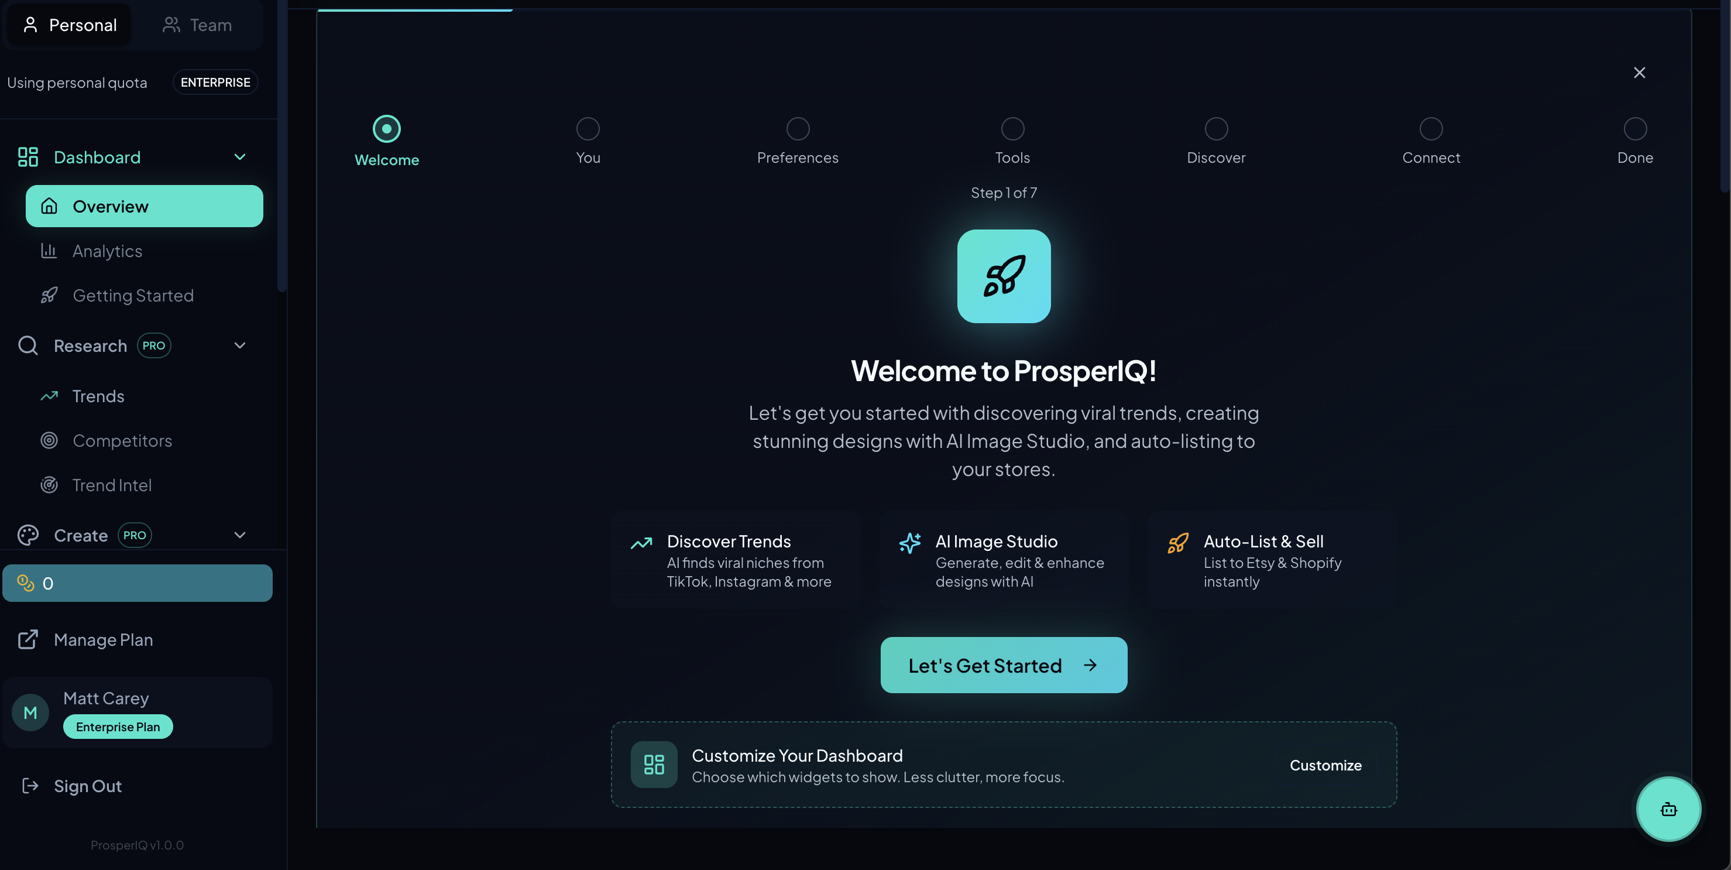The width and height of the screenshot is (1731, 870).
Task: Collapse the Dashboard section chevron
Action: (x=240, y=157)
